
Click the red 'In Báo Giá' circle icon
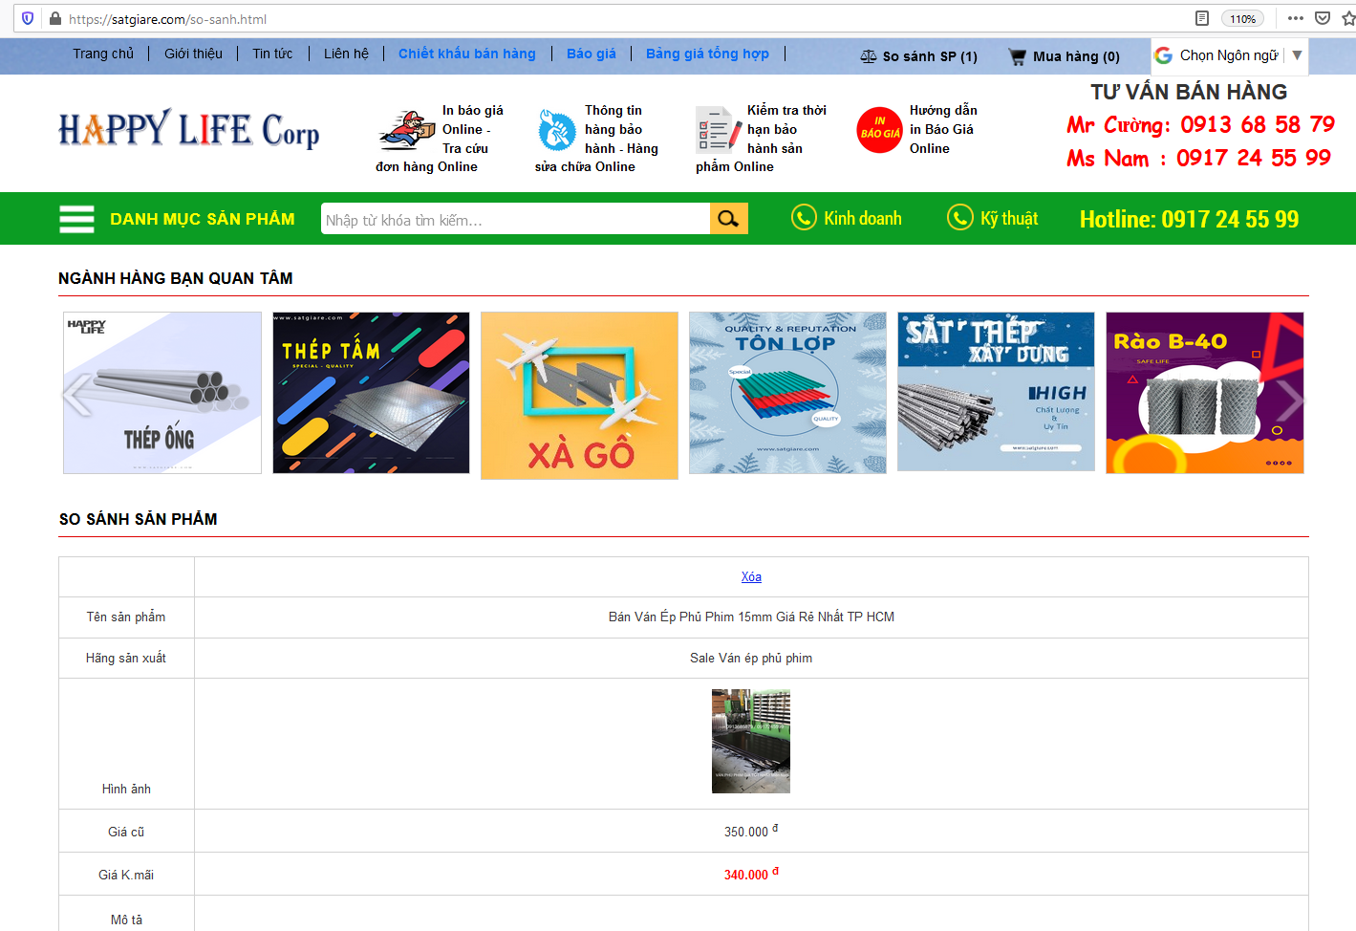pyautogui.click(x=879, y=130)
